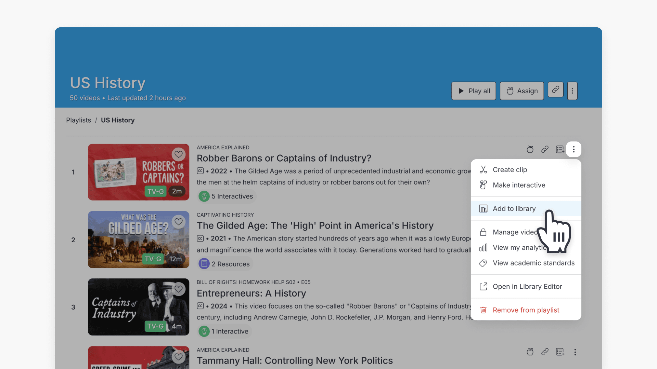
Task: Click the apple assign icon for Robber Barons video
Action: (530, 149)
